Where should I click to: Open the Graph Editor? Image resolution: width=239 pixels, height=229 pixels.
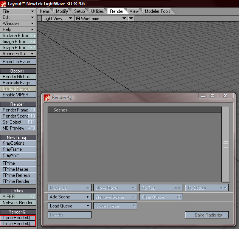[18, 48]
